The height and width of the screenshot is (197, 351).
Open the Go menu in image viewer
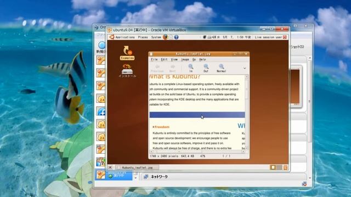click(x=194, y=60)
